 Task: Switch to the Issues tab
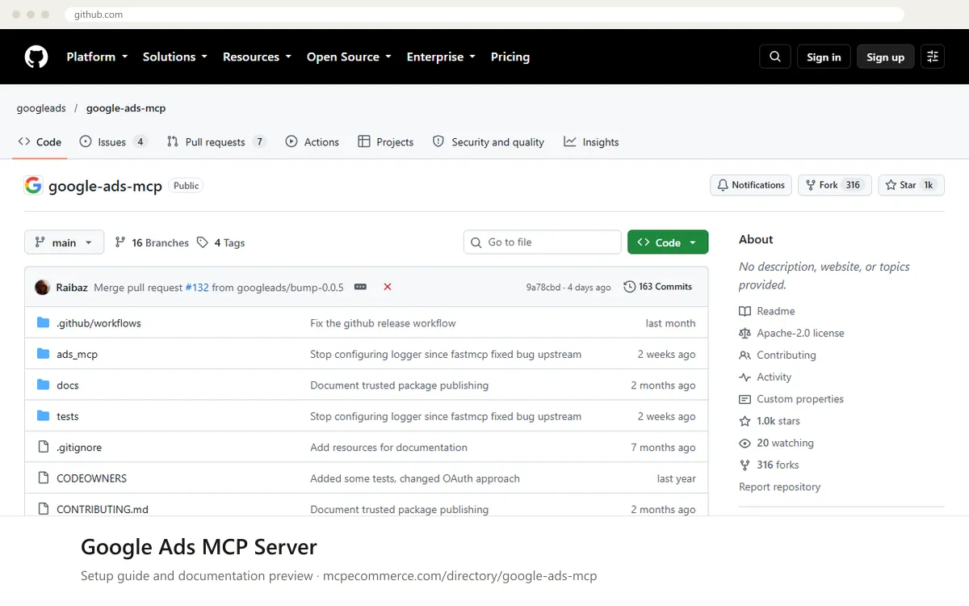(x=114, y=142)
